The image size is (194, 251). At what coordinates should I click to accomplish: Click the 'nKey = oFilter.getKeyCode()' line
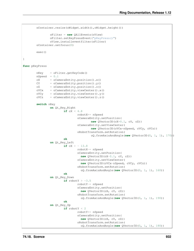pyautogui.click(x=62, y=73)
